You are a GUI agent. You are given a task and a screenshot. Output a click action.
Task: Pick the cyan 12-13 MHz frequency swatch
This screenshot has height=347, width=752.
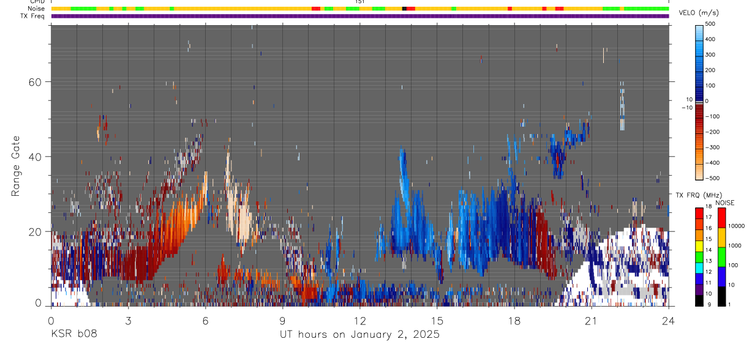point(699,268)
